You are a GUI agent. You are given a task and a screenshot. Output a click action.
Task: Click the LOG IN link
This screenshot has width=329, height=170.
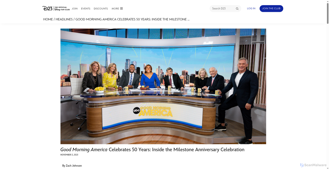(x=251, y=8)
